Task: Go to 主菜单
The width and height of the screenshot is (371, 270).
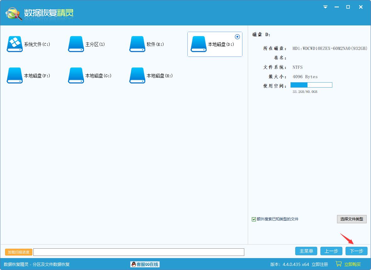Action: click(x=306, y=251)
